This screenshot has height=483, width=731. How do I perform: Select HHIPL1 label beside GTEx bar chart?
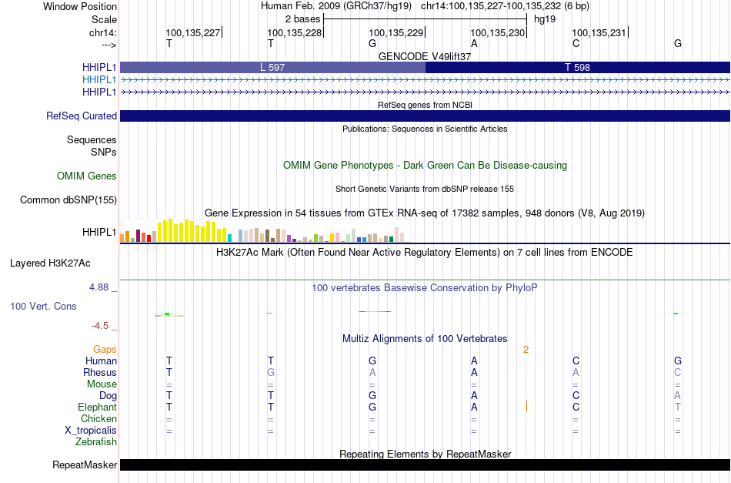[99, 232]
